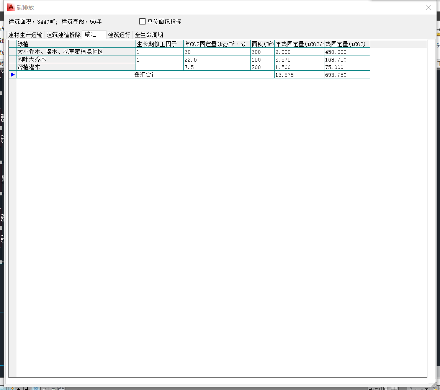The width and height of the screenshot is (440, 390).
Task: Click the 22.5 CO2 fixation cell
Action: [217, 60]
